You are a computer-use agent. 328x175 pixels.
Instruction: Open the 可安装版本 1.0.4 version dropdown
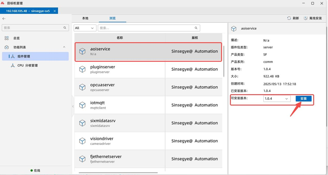[277, 99]
